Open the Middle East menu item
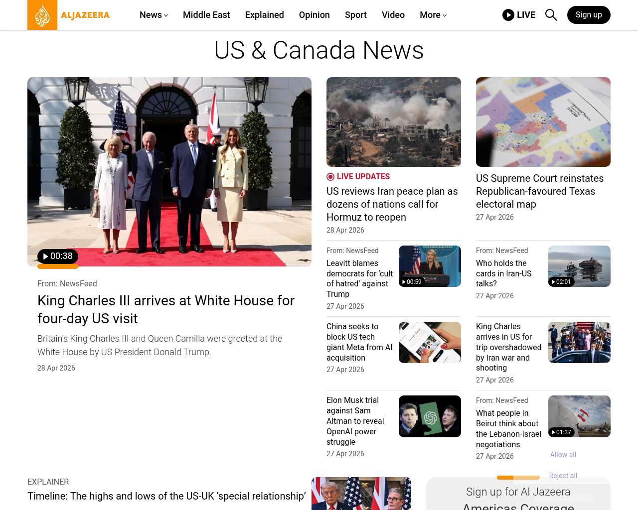Viewport: 638px width, 510px height. click(206, 15)
